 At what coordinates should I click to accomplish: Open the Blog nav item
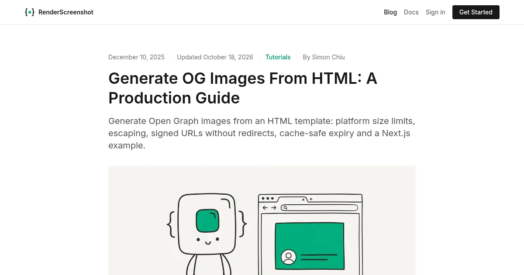390,12
